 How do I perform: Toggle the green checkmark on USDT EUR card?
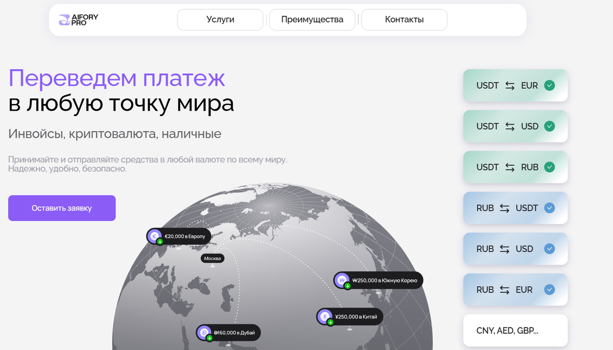pos(550,85)
